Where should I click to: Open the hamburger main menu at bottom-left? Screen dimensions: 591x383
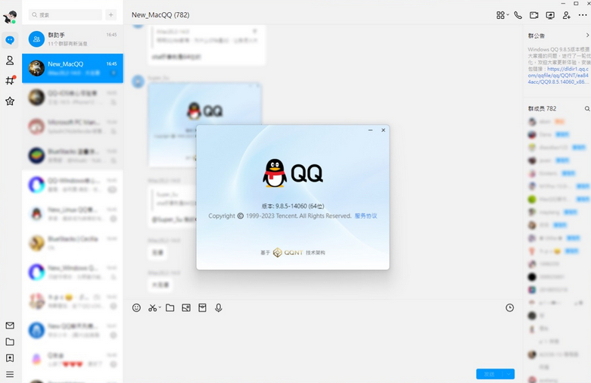coord(10,374)
